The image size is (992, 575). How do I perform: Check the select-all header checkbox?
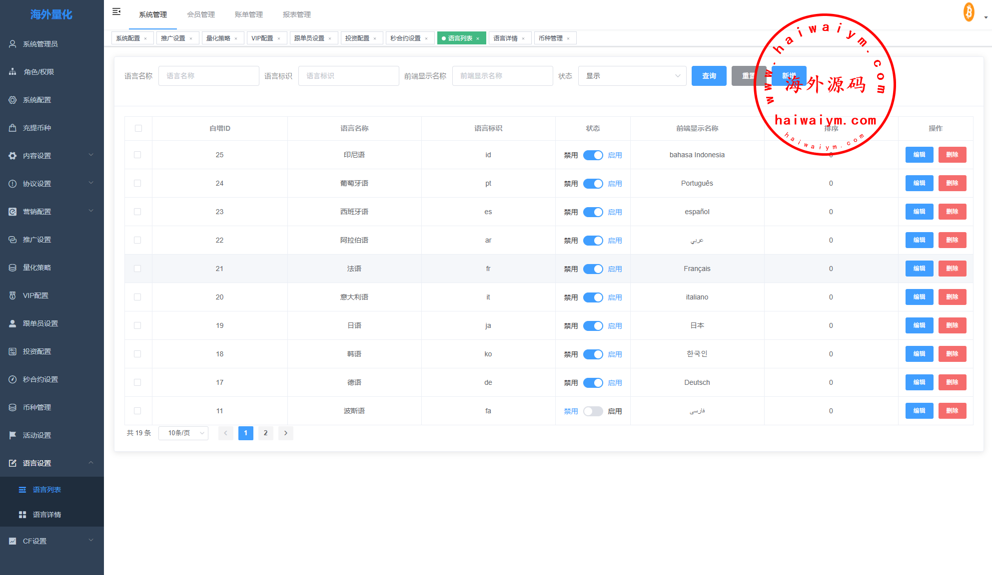138,128
